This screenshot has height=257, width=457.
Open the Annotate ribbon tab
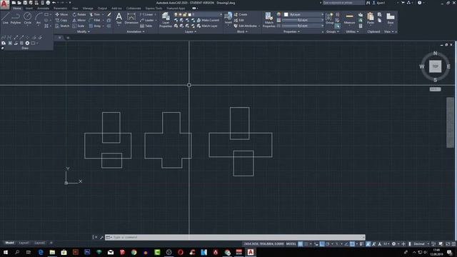43,8
